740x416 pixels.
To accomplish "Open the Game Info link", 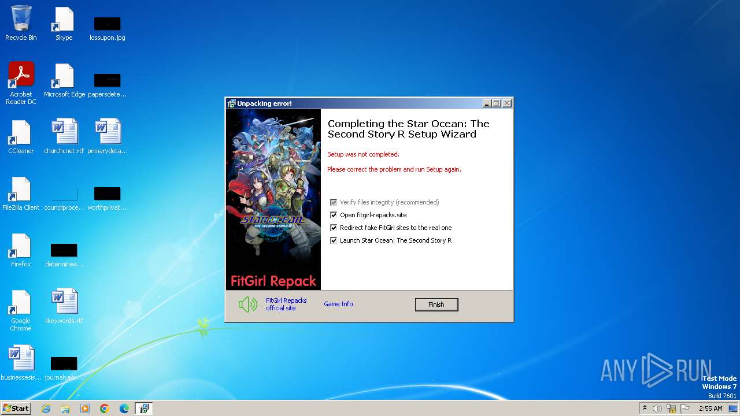I will coord(338,304).
